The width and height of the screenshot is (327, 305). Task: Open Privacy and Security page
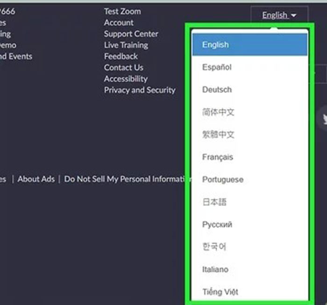pos(139,90)
